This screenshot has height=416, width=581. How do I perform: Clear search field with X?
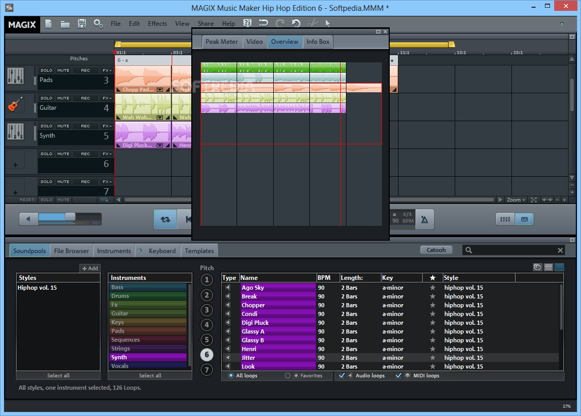(560, 251)
